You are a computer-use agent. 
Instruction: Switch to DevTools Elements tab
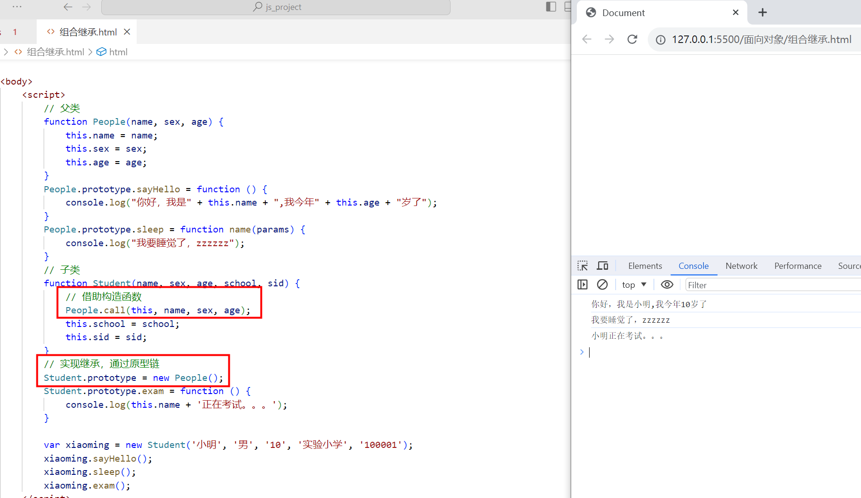tap(645, 266)
